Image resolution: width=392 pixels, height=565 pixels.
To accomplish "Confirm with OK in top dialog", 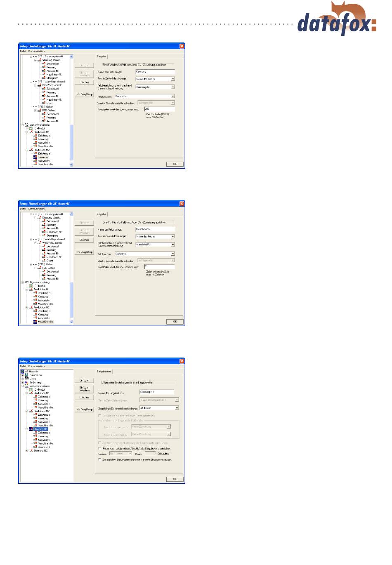I will click(175, 164).
